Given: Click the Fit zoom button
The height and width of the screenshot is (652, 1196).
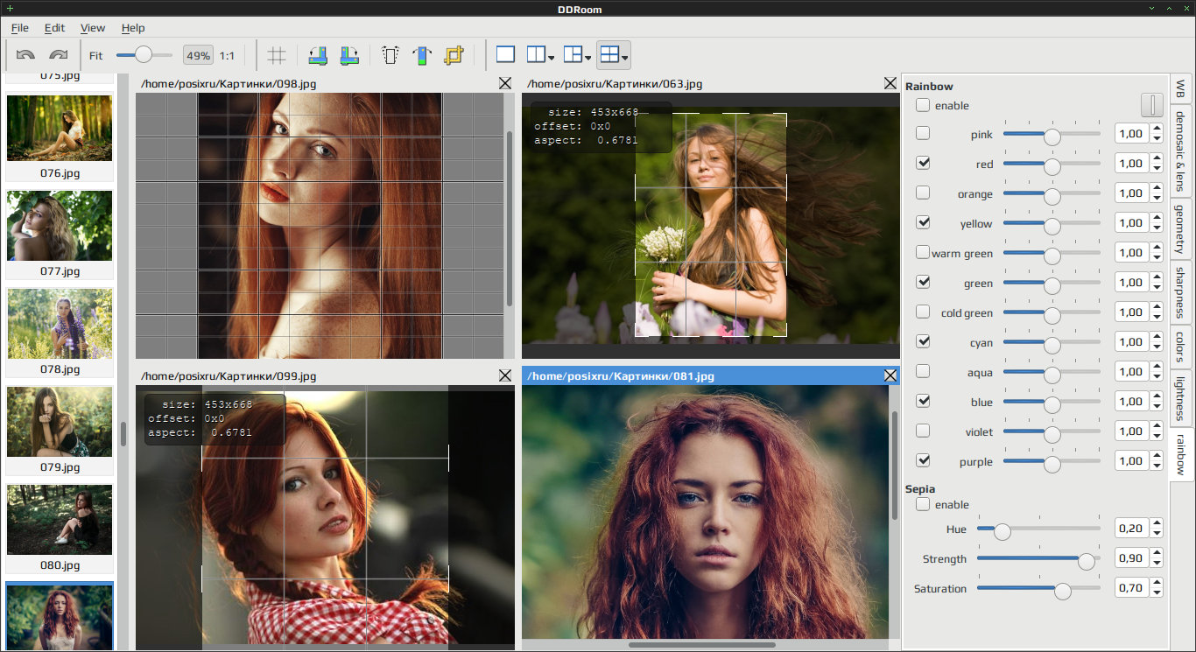Looking at the screenshot, I should (96, 55).
